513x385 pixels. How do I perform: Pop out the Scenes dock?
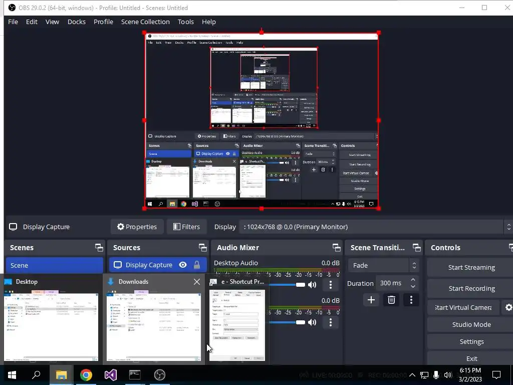tap(99, 248)
